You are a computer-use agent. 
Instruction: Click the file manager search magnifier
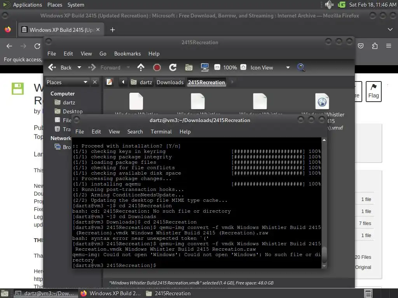pyautogui.click(x=301, y=68)
